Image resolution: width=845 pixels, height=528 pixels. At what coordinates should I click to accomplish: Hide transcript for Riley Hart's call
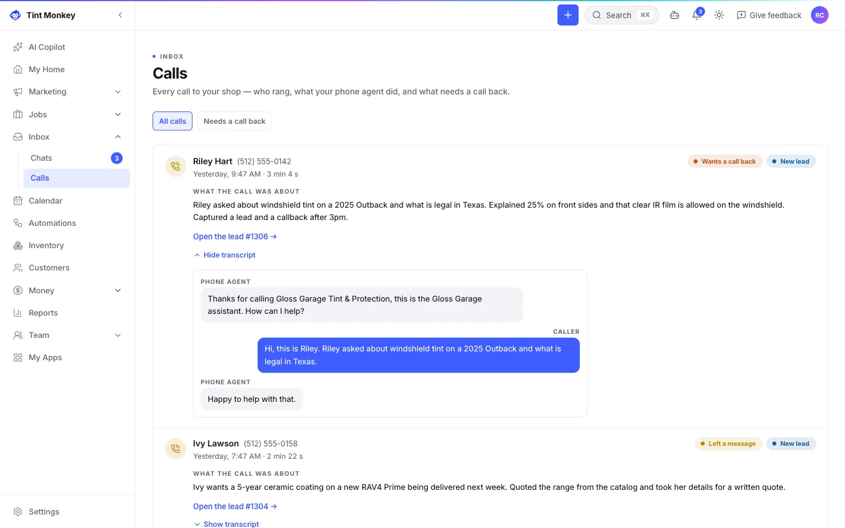click(225, 255)
